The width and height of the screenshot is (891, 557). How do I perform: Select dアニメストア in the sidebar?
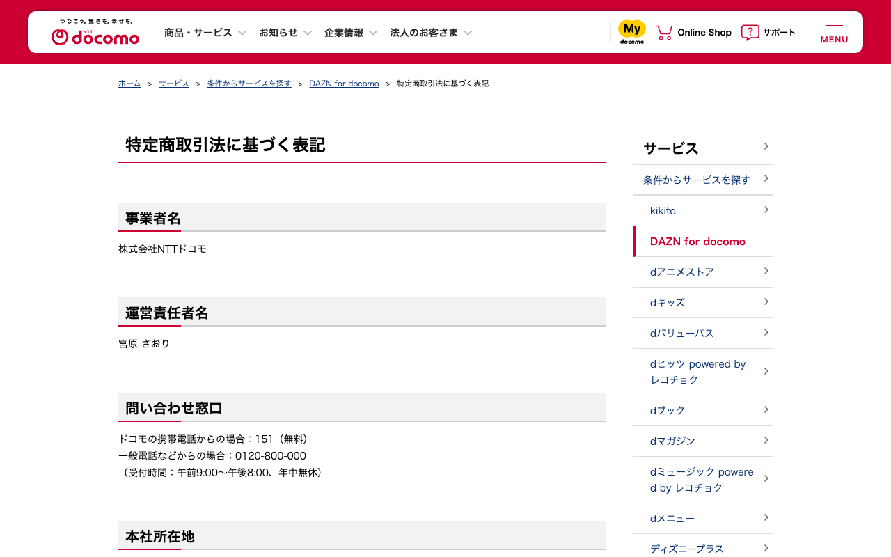[x=703, y=272]
